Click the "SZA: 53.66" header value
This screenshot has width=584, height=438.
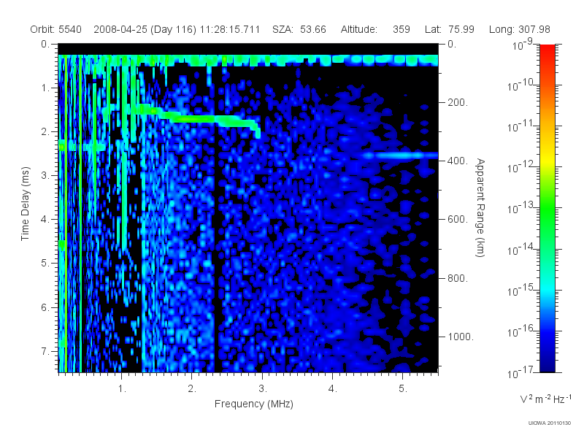tap(299, 29)
